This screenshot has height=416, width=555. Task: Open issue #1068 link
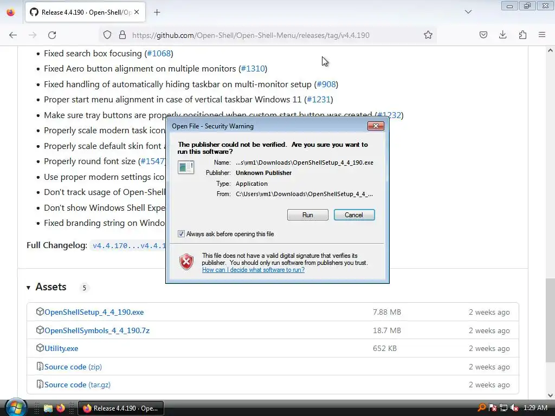[159, 54]
